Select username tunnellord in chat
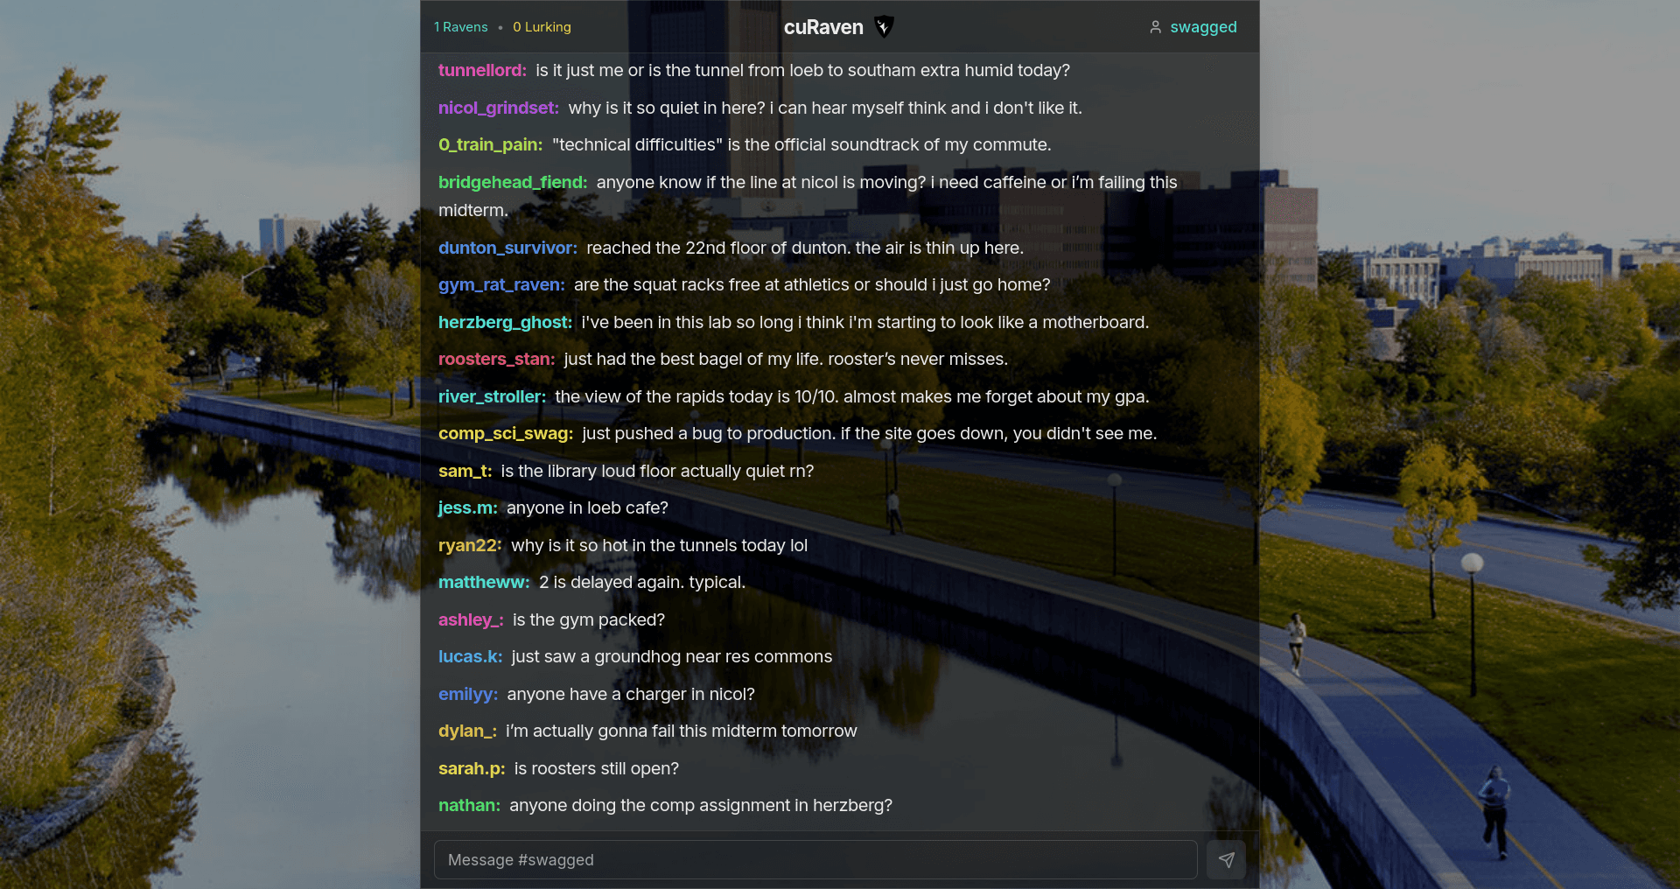This screenshot has height=889, width=1680. pos(482,71)
